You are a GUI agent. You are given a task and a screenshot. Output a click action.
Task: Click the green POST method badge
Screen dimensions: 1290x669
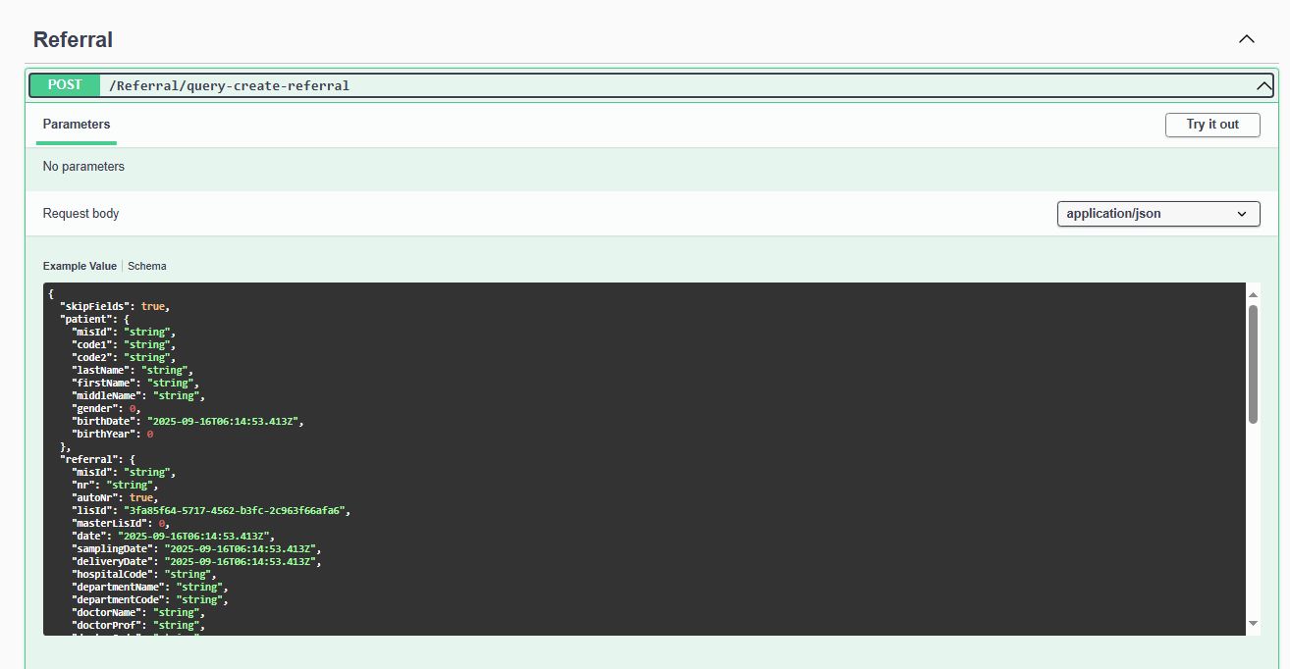click(x=65, y=85)
